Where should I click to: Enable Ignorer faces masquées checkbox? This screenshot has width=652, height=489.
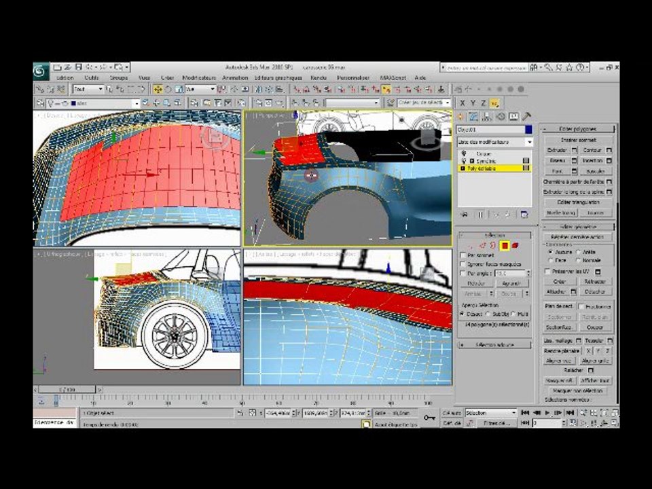tap(463, 264)
